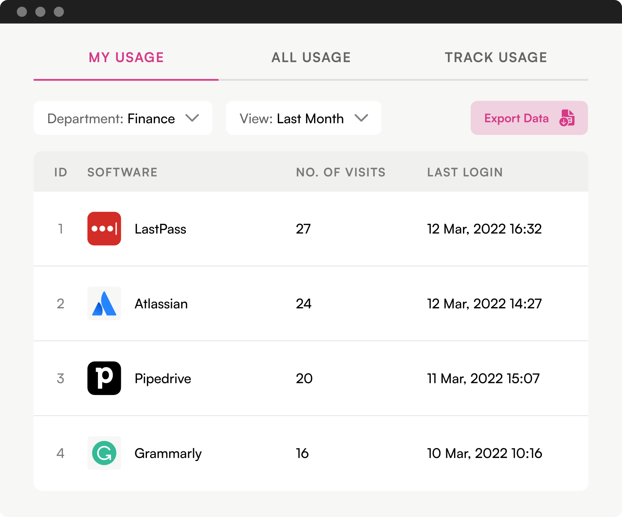Click the gray window control dot at far left
622x517 pixels.
click(x=22, y=12)
